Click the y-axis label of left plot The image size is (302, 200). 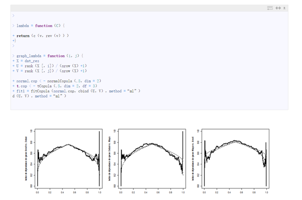click(26, 158)
